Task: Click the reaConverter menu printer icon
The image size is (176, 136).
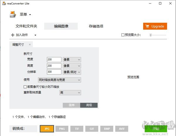Action: click(13, 14)
